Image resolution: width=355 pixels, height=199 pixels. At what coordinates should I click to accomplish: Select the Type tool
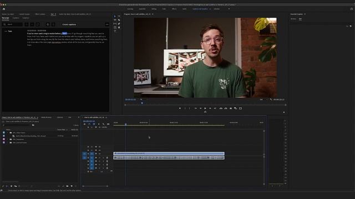tap(115, 31)
